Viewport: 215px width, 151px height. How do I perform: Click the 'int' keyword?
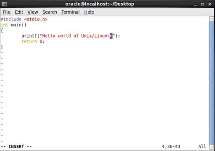[x=5, y=25]
